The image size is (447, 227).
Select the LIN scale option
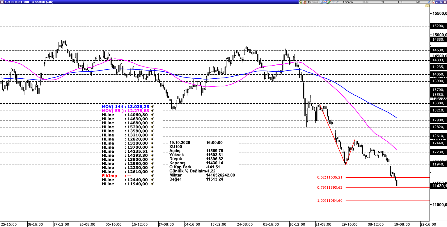[x=400, y=2]
